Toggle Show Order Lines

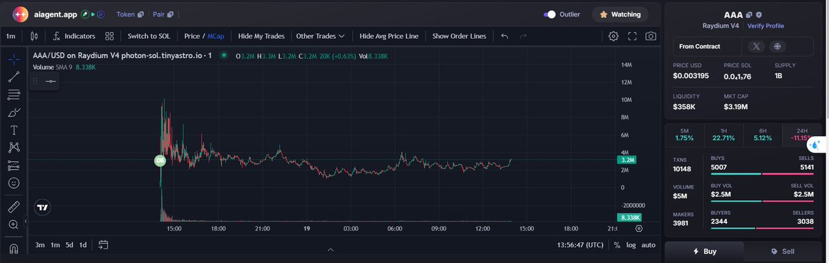pos(459,36)
